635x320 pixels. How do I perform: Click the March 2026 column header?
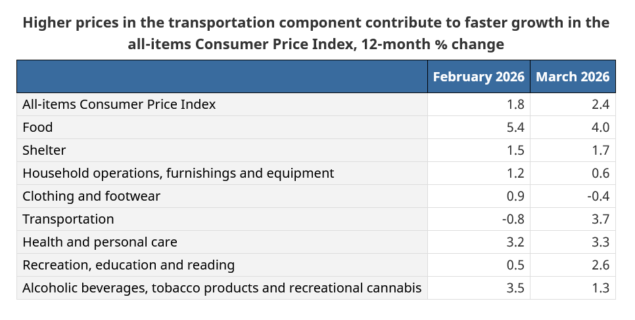[x=573, y=76]
